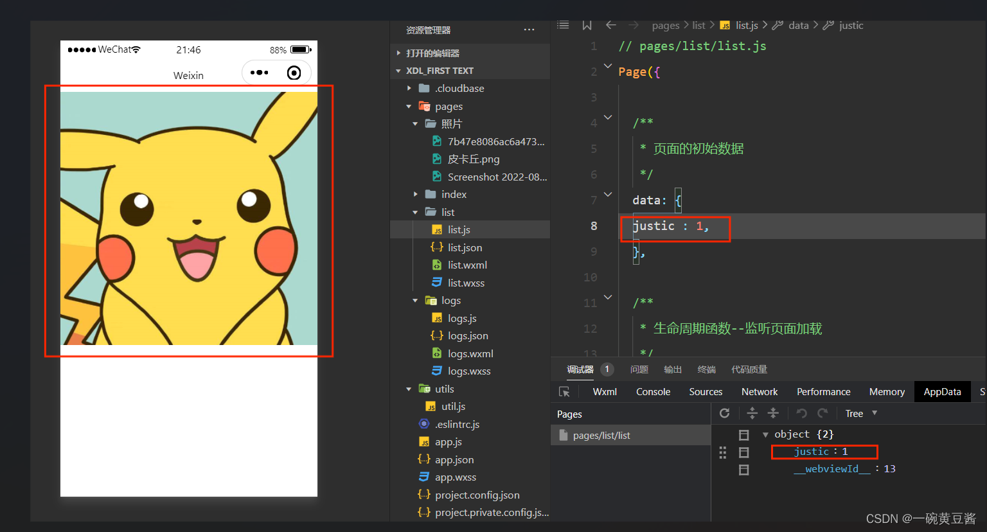The width and height of the screenshot is (987, 532).
Task: Switch to the 终端 panel tab
Action: tap(707, 369)
